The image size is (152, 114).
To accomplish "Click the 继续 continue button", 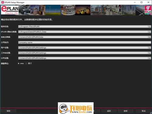I will (126, 111).
